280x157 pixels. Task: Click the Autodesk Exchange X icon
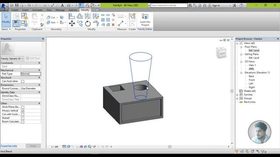(x=234, y=5)
